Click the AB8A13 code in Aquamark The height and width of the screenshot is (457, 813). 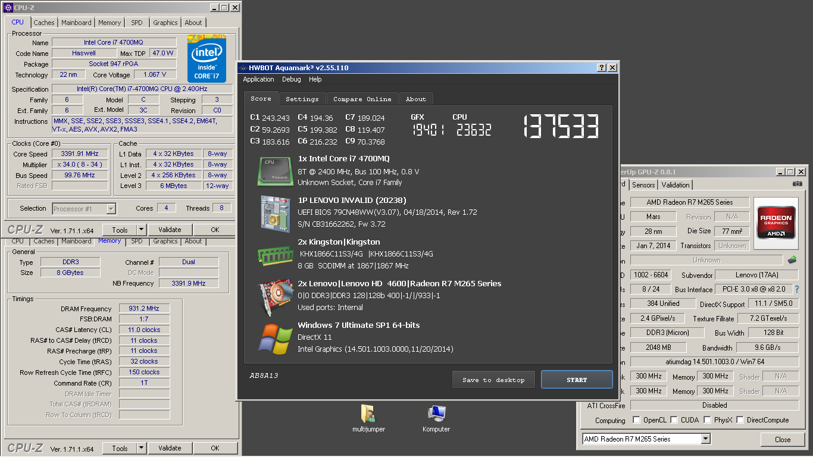(264, 375)
